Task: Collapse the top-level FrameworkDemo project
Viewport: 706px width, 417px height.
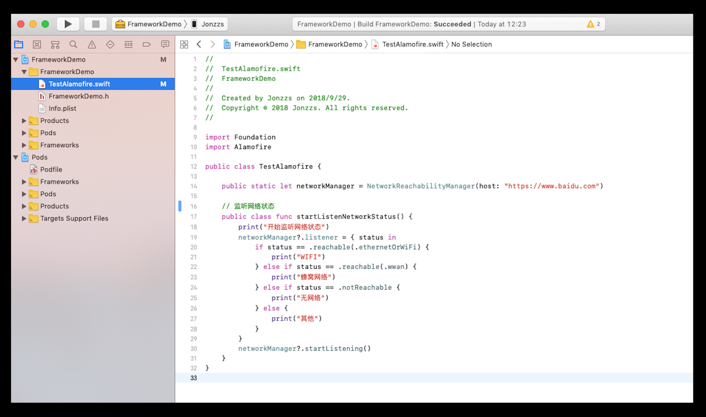Action: coord(15,60)
